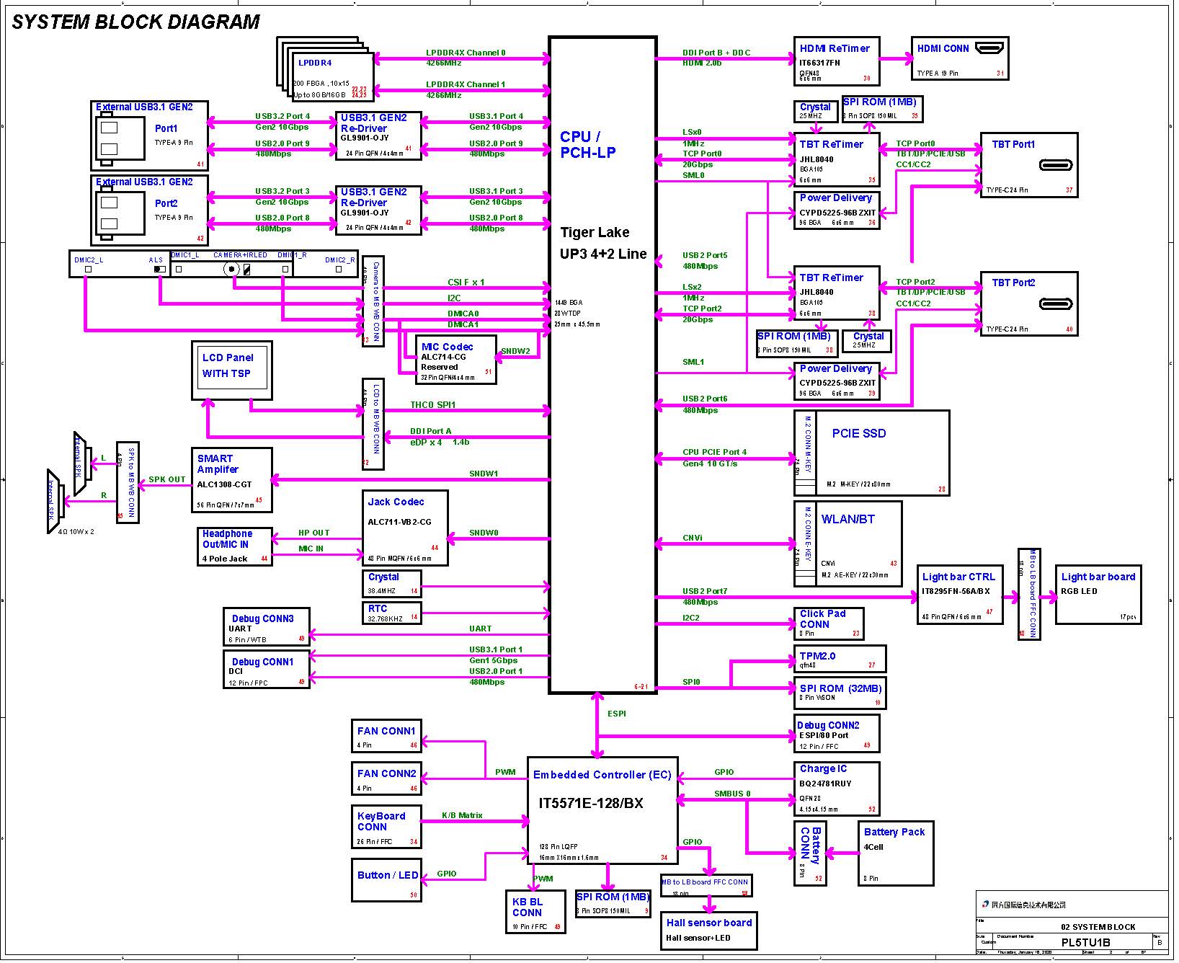The height and width of the screenshot is (963, 1179).
Task: Click the stacked LPDDR4 memory chip block
Action: tap(326, 71)
